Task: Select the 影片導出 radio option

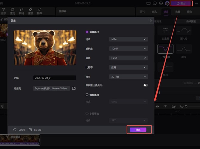Action: click(87, 32)
